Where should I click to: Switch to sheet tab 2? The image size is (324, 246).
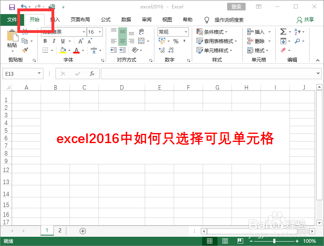pyautogui.click(x=60, y=230)
